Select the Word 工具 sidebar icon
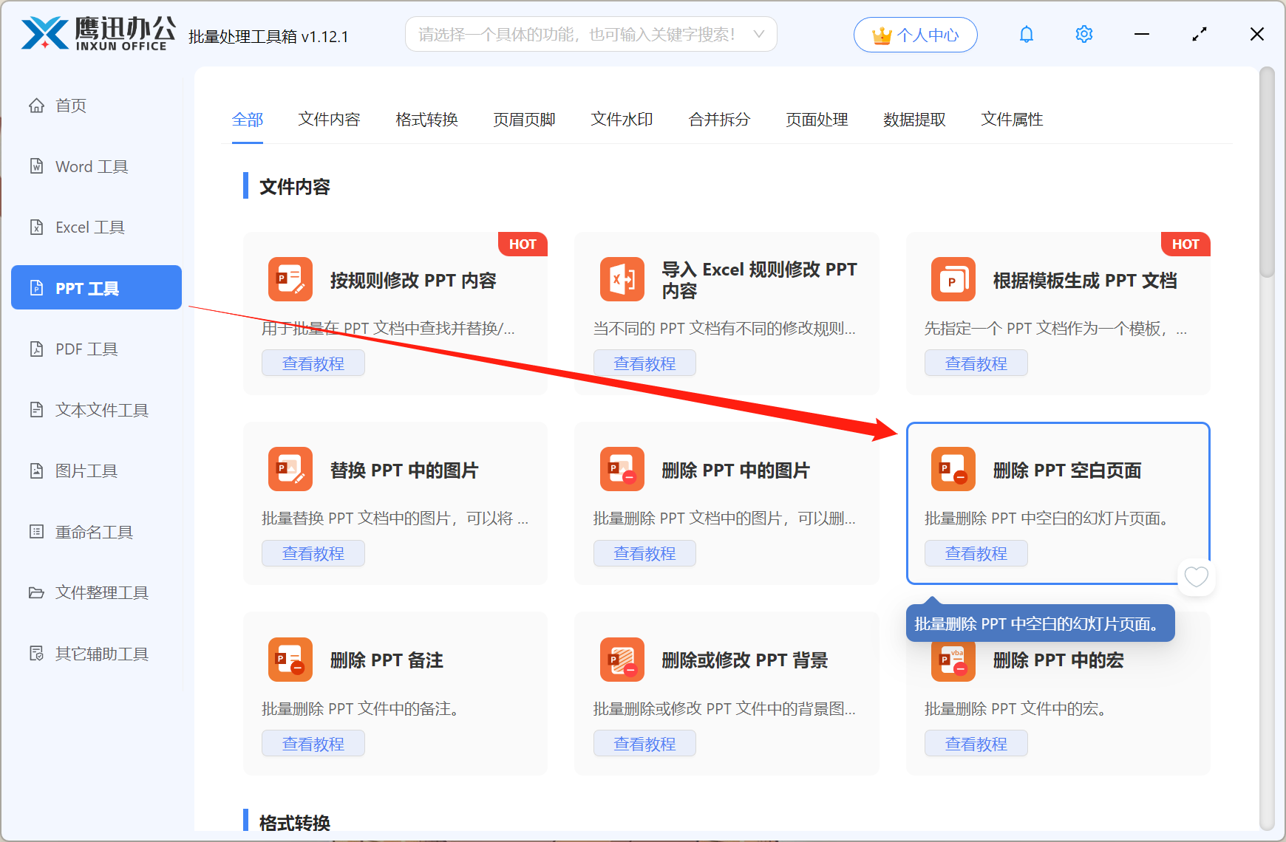The image size is (1286, 842). pyautogui.click(x=90, y=166)
